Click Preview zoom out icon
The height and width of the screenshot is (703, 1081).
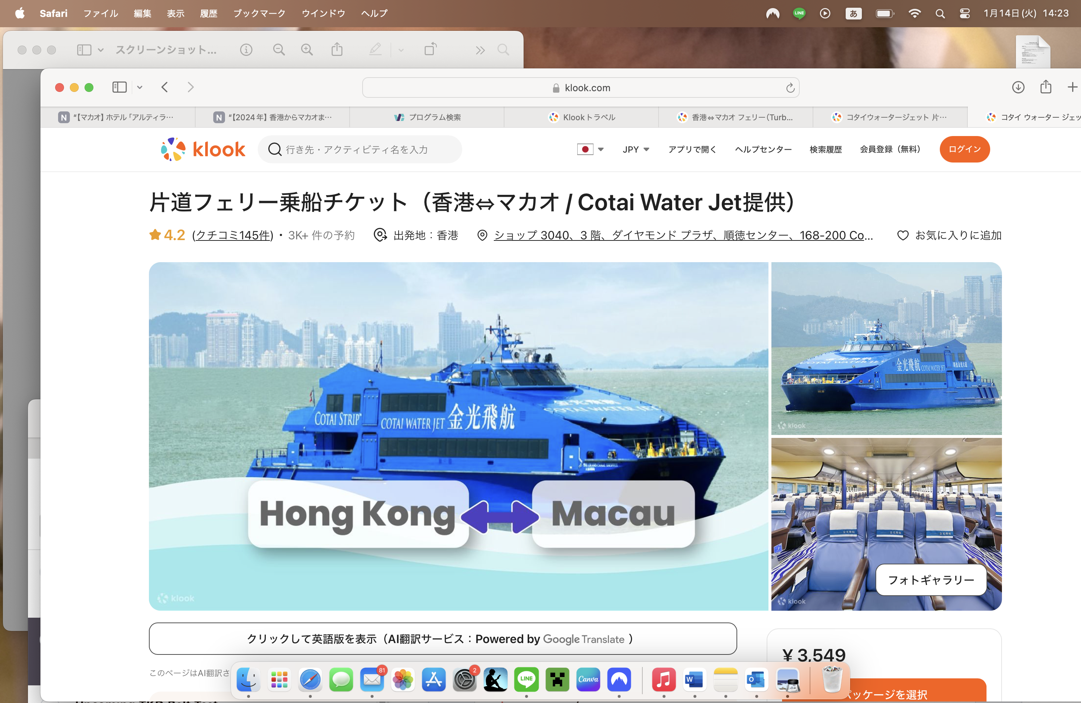click(279, 50)
